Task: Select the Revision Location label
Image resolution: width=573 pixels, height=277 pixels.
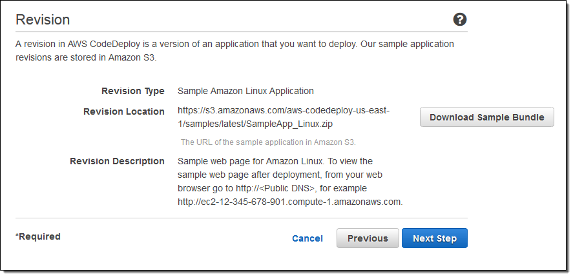Action: (123, 111)
